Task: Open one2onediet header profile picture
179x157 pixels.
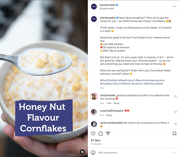Action: pos(94,7)
